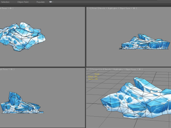Click the yellow Total statistics header
Screen dimensions: 171x128
click(x=97, y=74)
